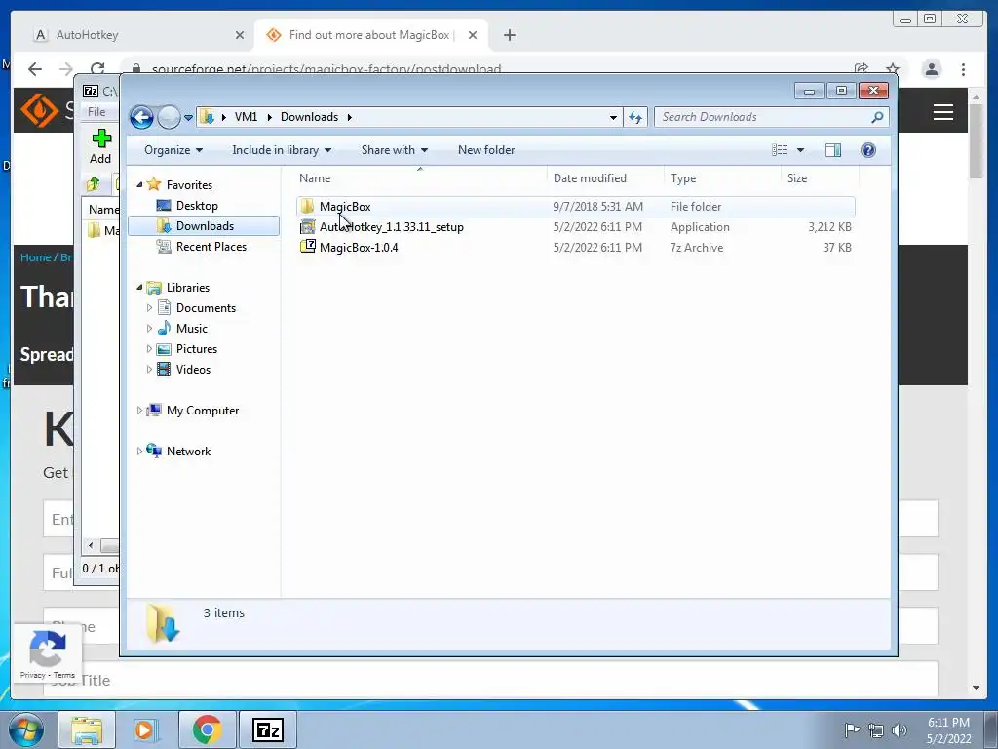
Task: Click the volume icon in system tray
Action: coord(900,730)
